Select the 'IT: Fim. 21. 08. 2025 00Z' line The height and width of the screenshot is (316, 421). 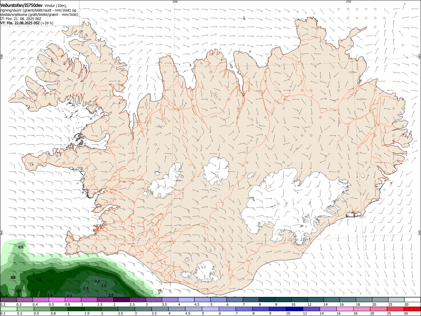coord(21,19)
